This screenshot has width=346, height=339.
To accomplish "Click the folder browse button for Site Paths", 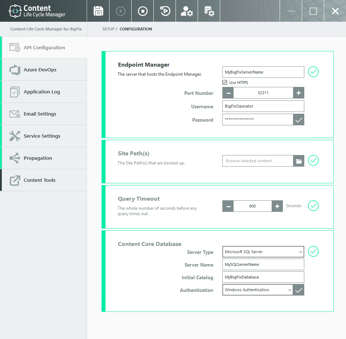I will click(298, 161).
